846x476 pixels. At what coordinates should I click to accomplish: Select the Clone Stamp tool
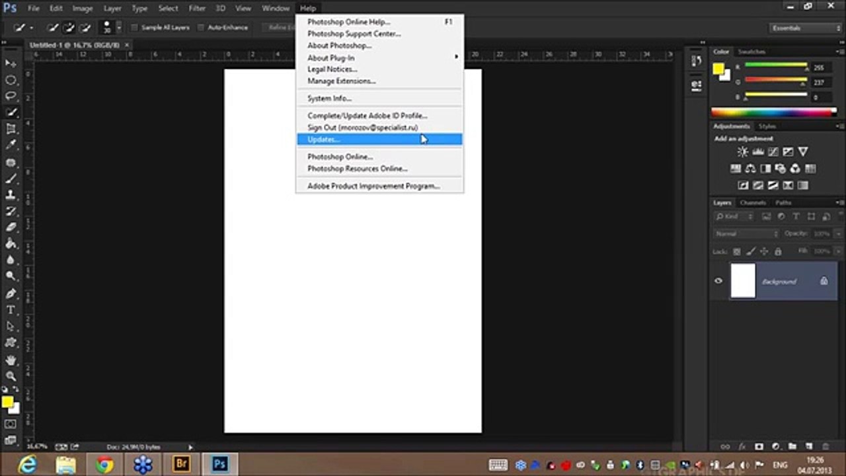tap(11, 195)
